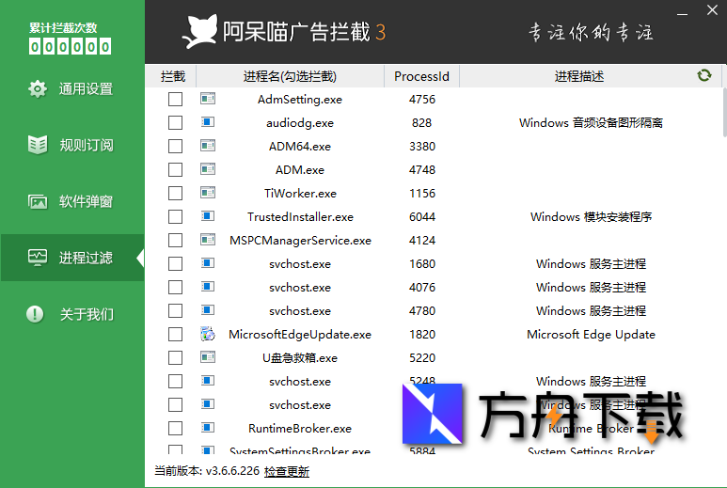The image size is (727, 488).
Task: Click the icon next to MSPCManagerService.exe
Action: point(208,240)
